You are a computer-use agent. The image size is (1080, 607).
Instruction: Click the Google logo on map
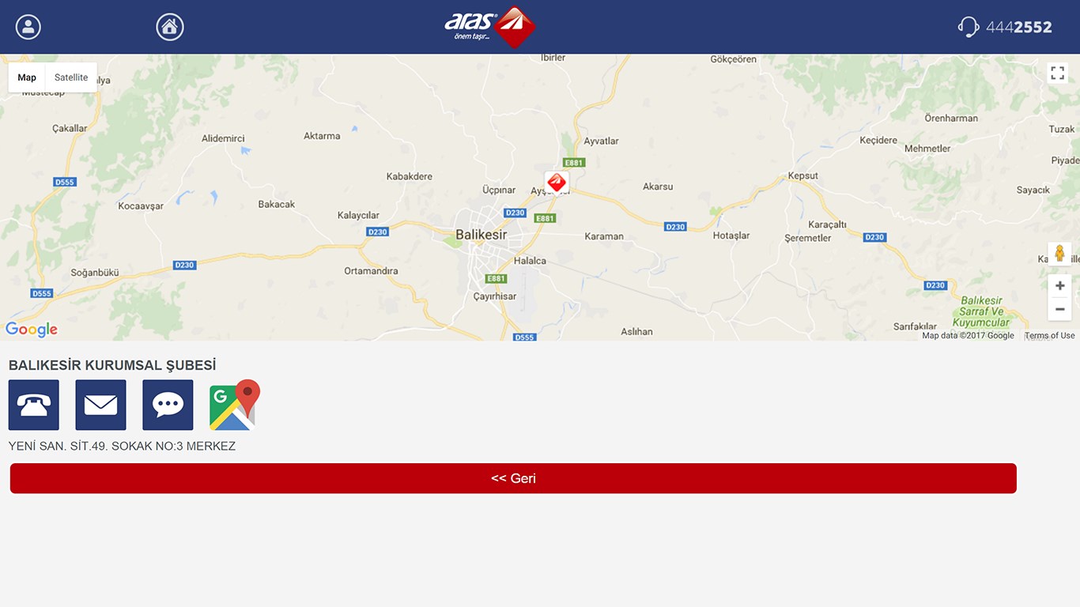(x=32, y=330)
